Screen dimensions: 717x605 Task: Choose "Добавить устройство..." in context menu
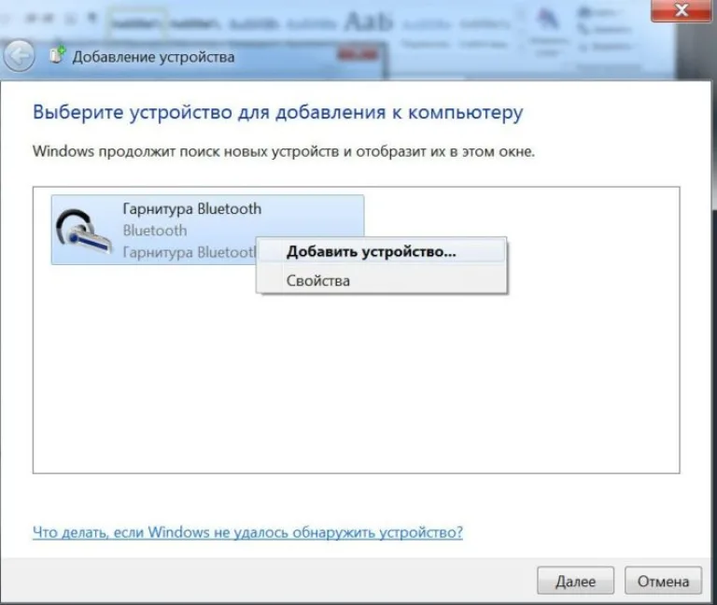point(382,251)
